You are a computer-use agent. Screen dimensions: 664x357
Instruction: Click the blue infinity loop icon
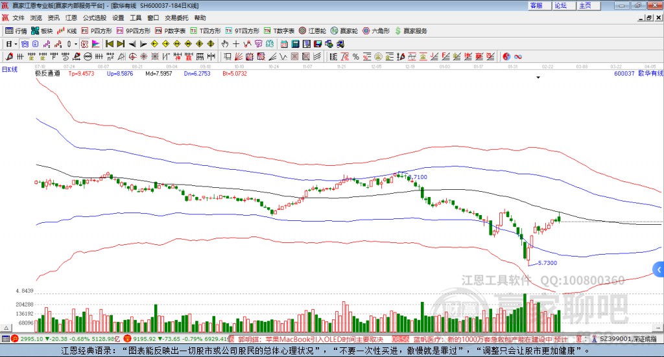coord(518,56)
